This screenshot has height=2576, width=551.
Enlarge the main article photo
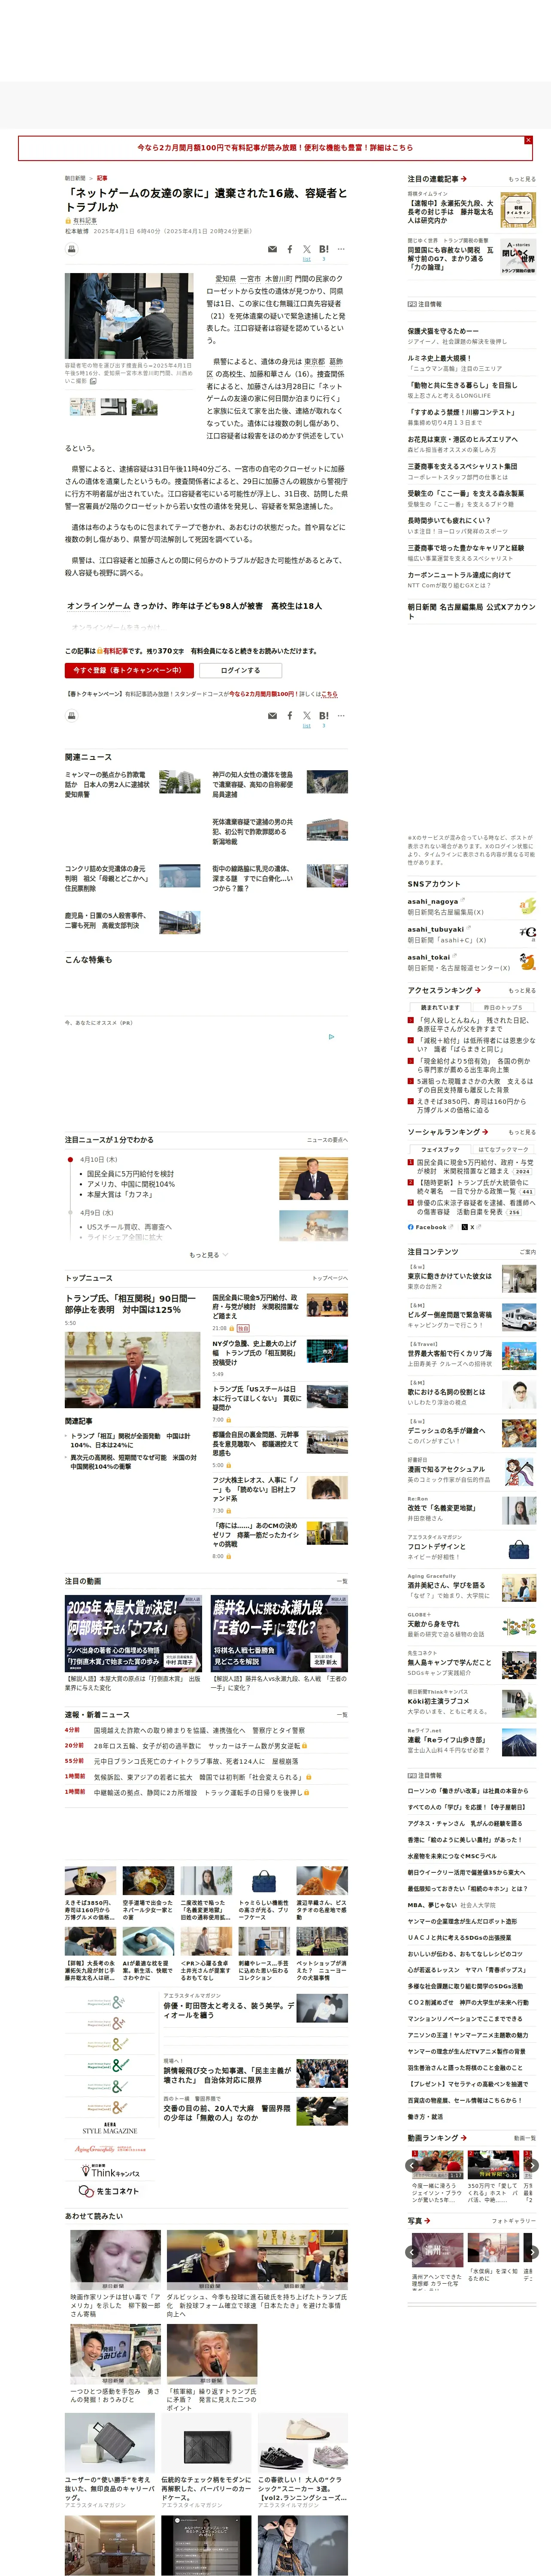pos(129,315)
